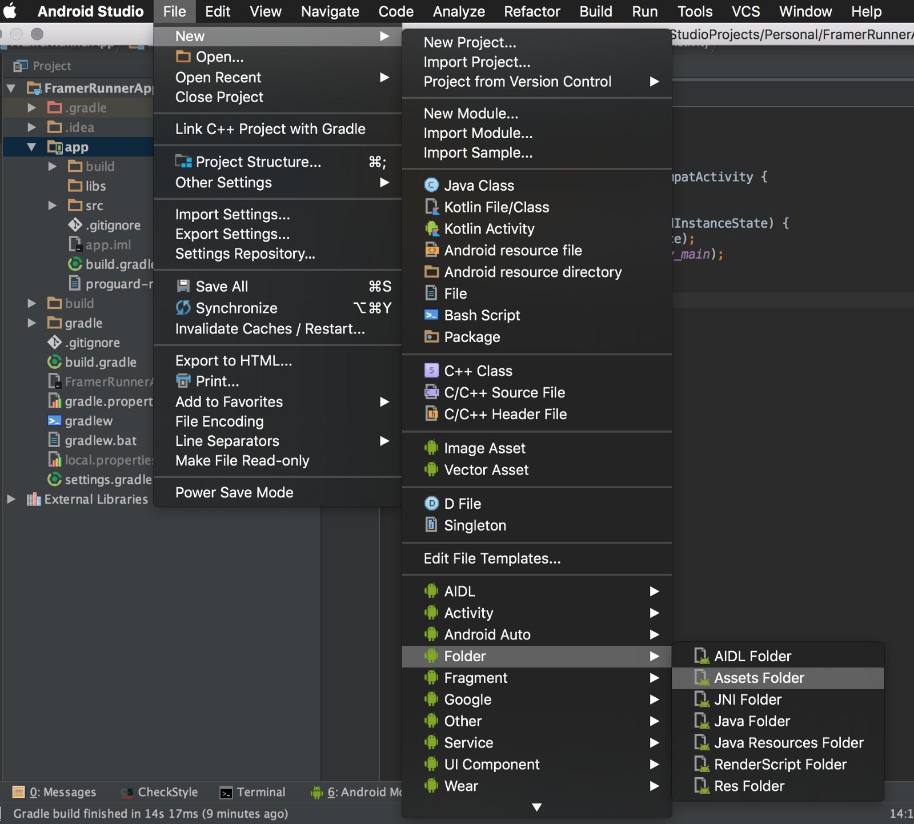Screen dimensions: 914x824
Task: Open the Terminal tool window
Action: coord(252,792)
